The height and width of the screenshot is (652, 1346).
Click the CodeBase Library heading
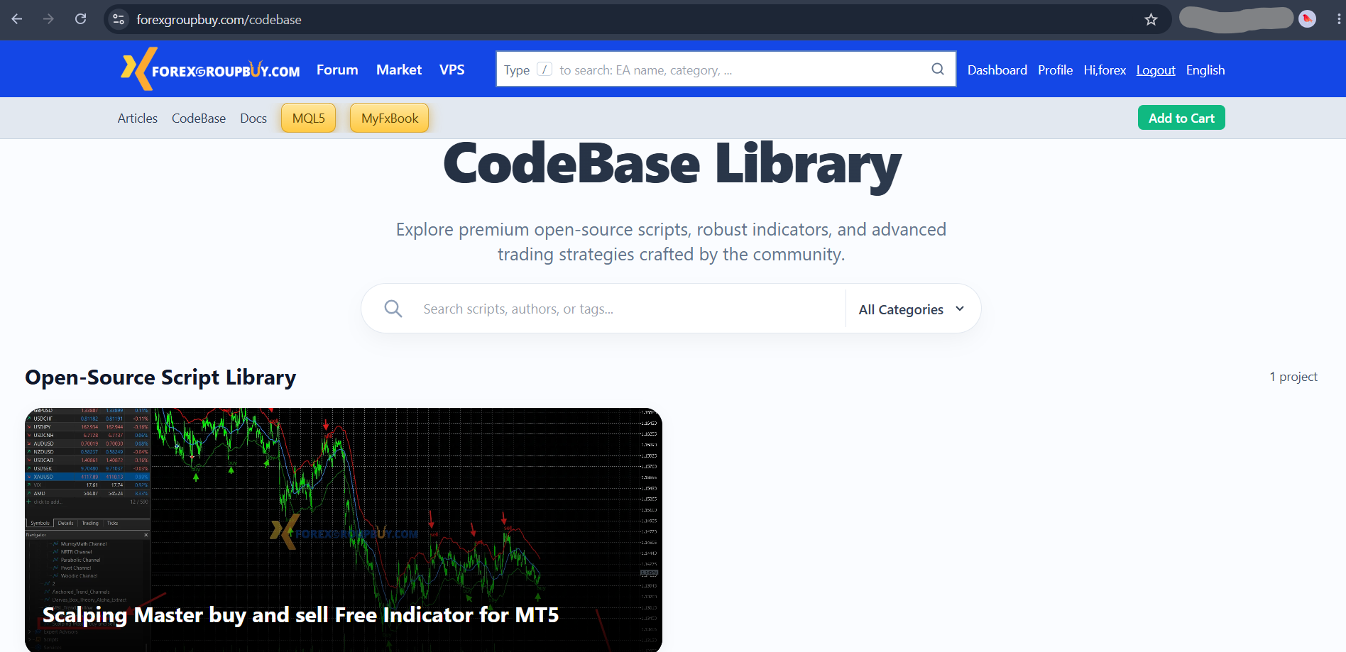pos(672,165)
